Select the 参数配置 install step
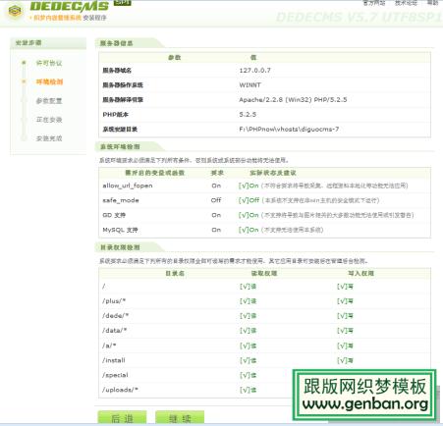Viewport: 443px width, 426px height. click(x=49, y=101)
